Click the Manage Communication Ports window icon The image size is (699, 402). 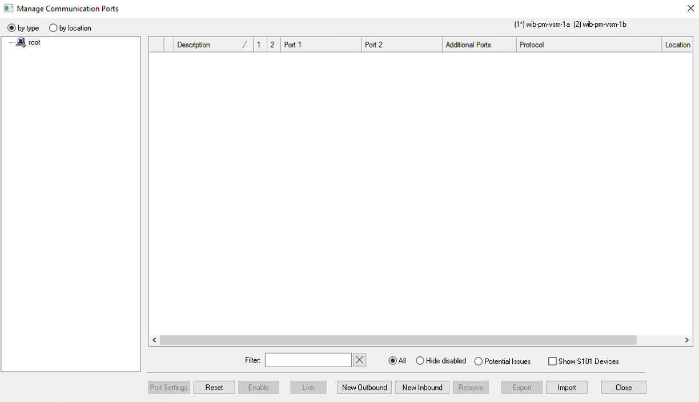coord(9,9)
